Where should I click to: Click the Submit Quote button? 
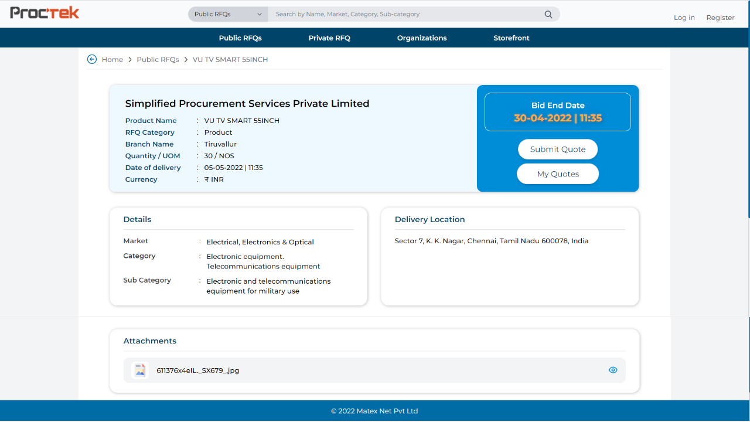pos(558,149)
